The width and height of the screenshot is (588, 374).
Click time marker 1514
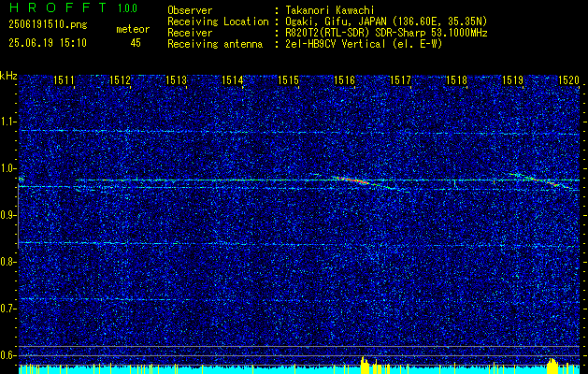(x=232, y=79)
